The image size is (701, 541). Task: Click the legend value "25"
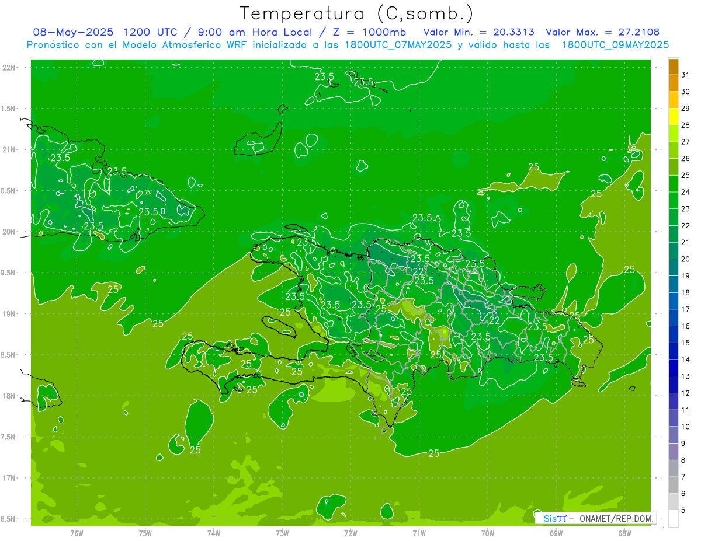coord(686,175)
